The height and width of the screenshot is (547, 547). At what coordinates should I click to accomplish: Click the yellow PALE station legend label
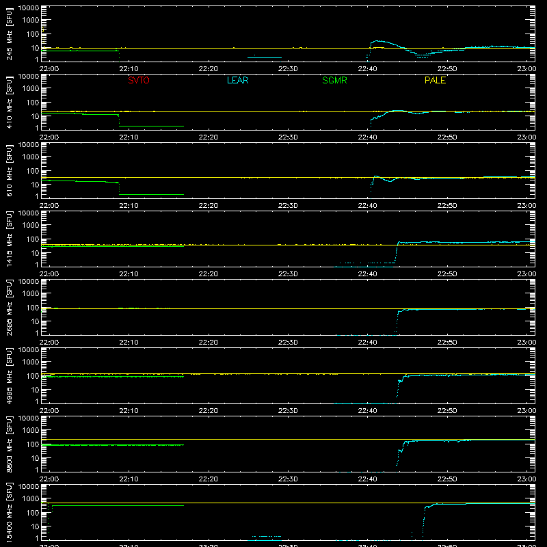[x=435, y=80]
